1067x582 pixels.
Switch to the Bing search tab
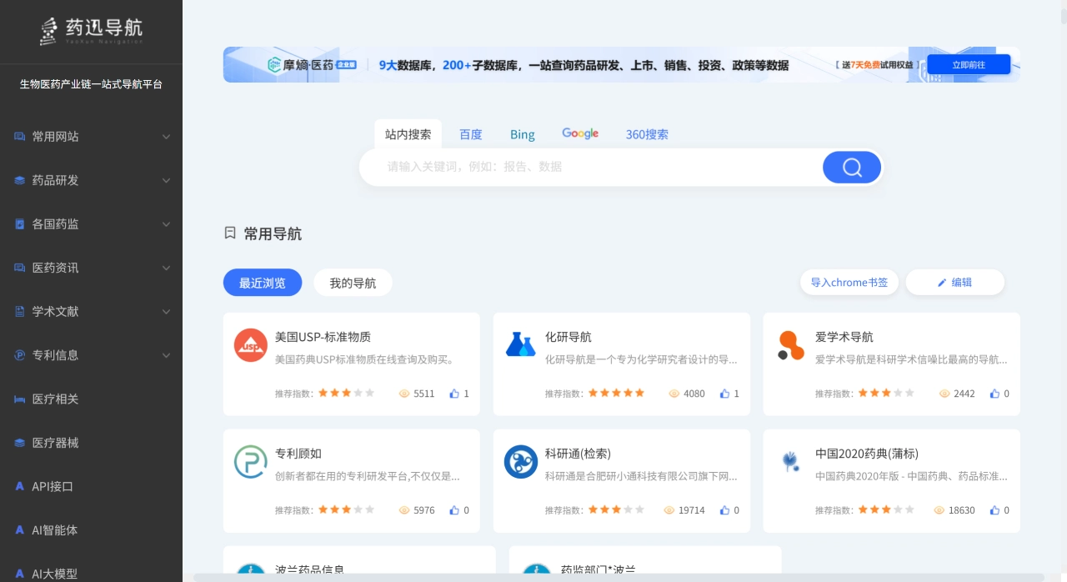(523, 134)
